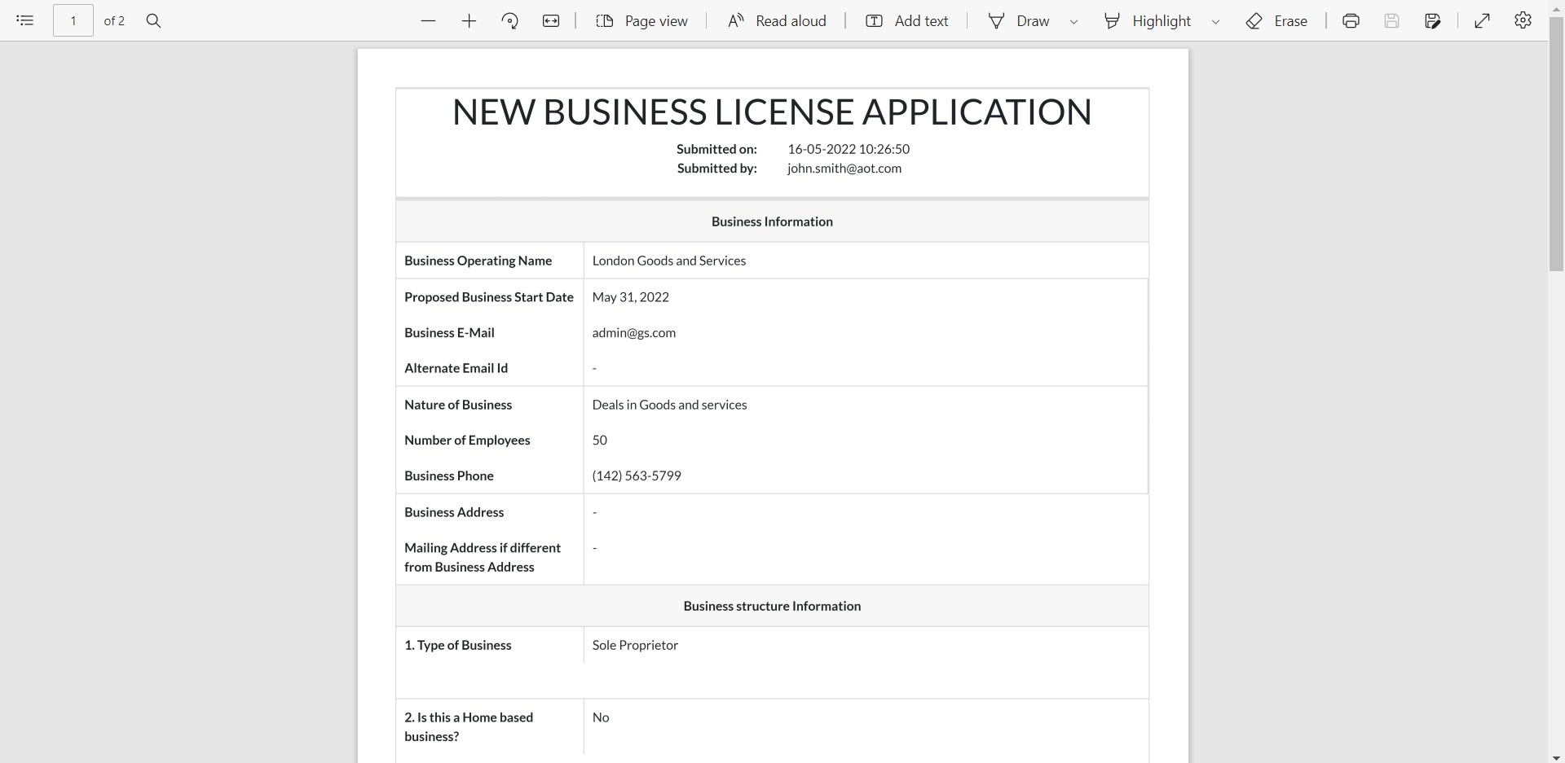Open the table of contents panel
Image resolution: width=1565 pixels, height=763 pixels.
pyautogui.click(x=25, y=20)
